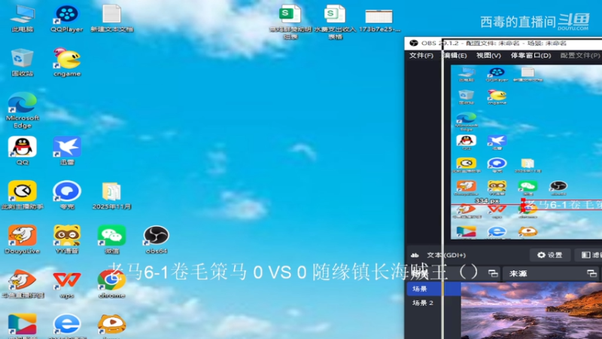The height and width of the screenshot is (339, 602).
Task: Open the 回收站 recycle bin
Action: tap(23, 63)
